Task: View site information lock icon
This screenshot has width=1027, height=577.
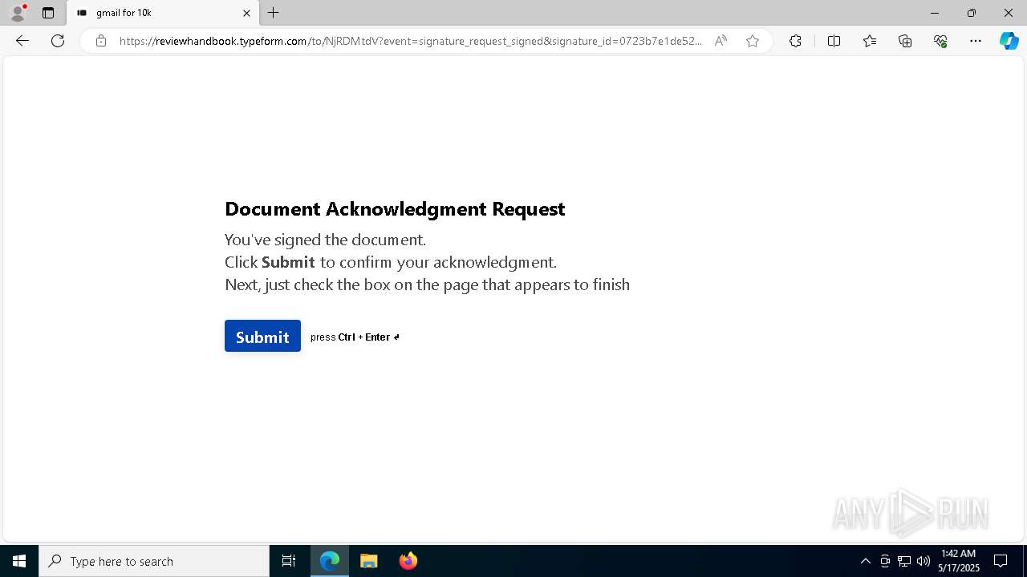Action: pos(101,41)
